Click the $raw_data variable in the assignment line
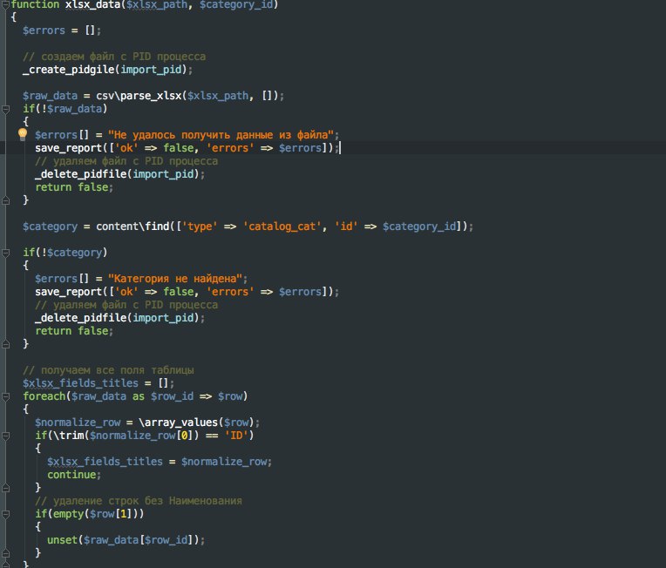Viewport: 666px width, 568px height. coord(50,96)
